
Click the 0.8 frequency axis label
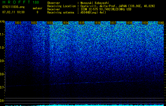[x=2, y=74]
